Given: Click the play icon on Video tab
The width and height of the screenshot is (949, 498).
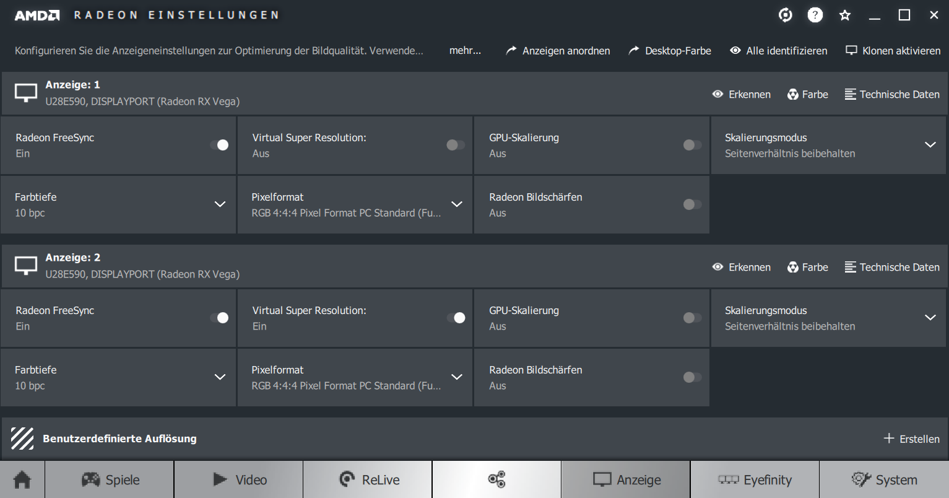Looking at the screenshot, I should coord(220,479).
